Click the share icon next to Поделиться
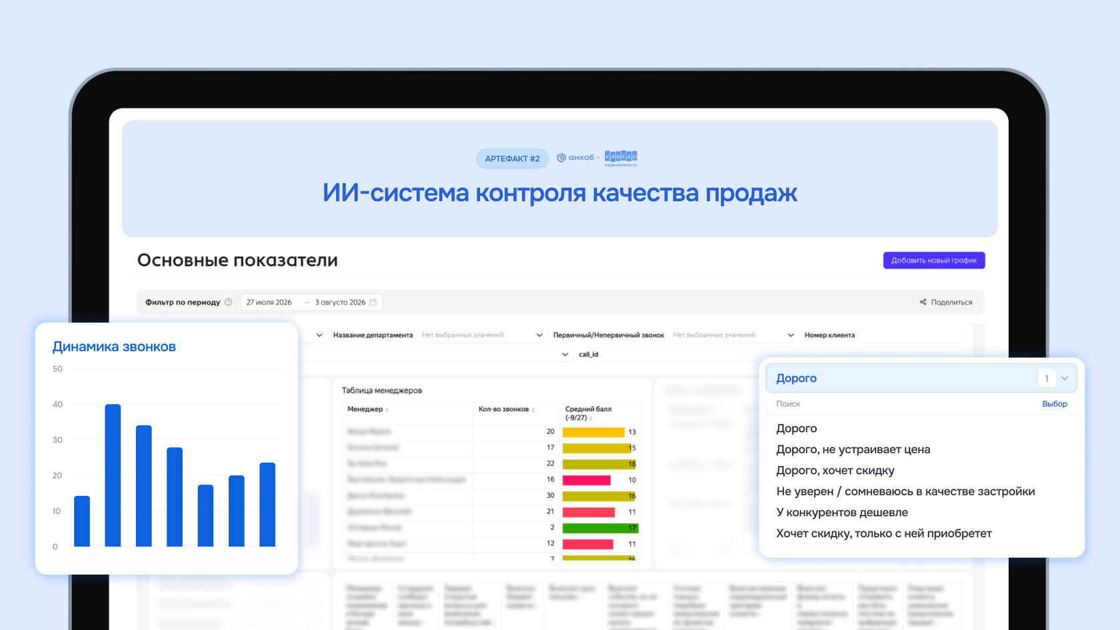This screenshot has width=1120, height=630. [x=923, y=302]
